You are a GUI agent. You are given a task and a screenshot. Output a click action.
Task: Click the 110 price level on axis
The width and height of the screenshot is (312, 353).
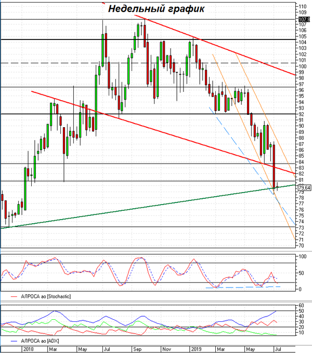coord(303,7)
